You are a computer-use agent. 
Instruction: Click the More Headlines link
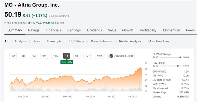point(159,41)
